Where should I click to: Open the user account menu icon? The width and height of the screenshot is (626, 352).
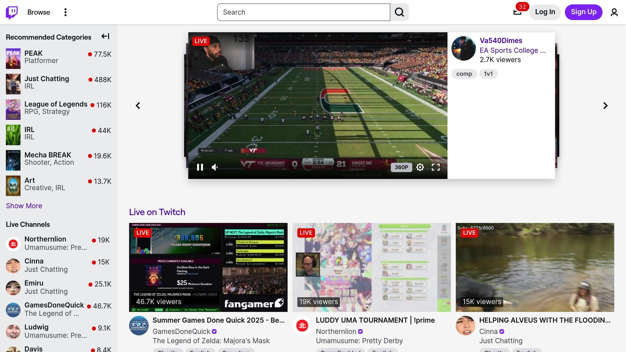click(614, 12)
